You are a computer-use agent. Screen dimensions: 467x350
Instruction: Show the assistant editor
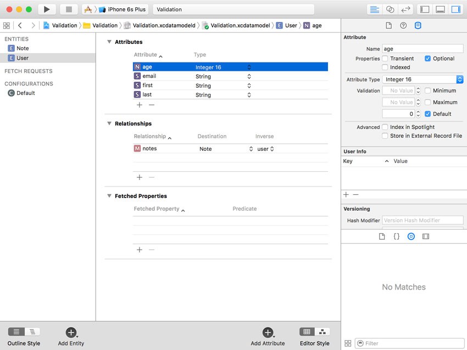(x=390, y=9)
